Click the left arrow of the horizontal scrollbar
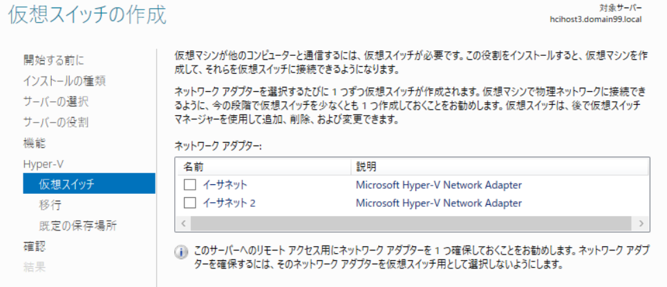The image size is (667, 287). coord(183,224)
